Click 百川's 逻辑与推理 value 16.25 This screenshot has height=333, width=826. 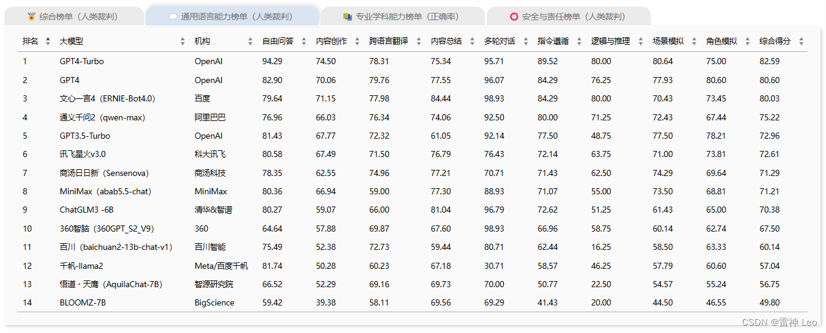(x=601, y=247)
